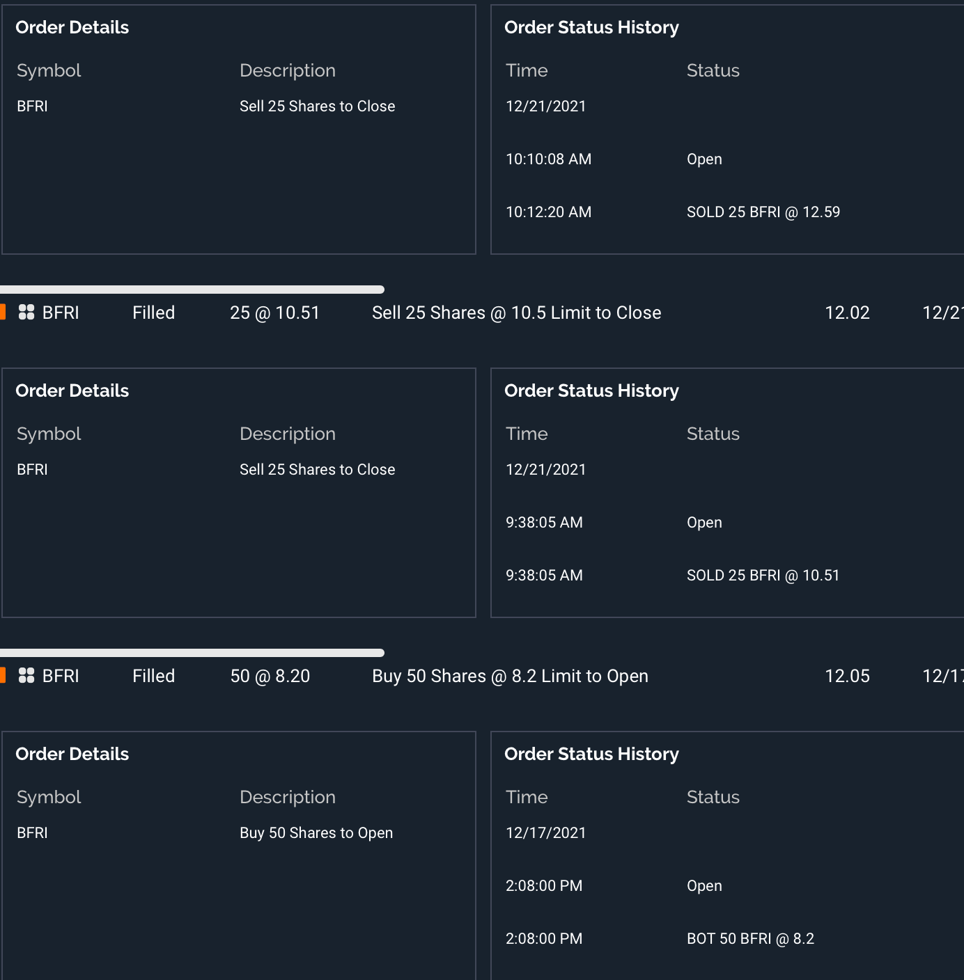Viewport: 964px width, 980px height.
Task: Click the horizontal scrollbar above the buy order row
Action: 192,653
